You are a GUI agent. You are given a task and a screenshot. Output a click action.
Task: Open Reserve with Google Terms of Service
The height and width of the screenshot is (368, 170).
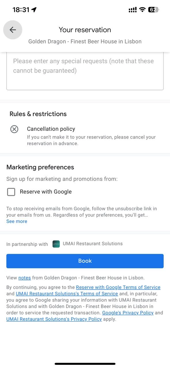coord(118,287)
